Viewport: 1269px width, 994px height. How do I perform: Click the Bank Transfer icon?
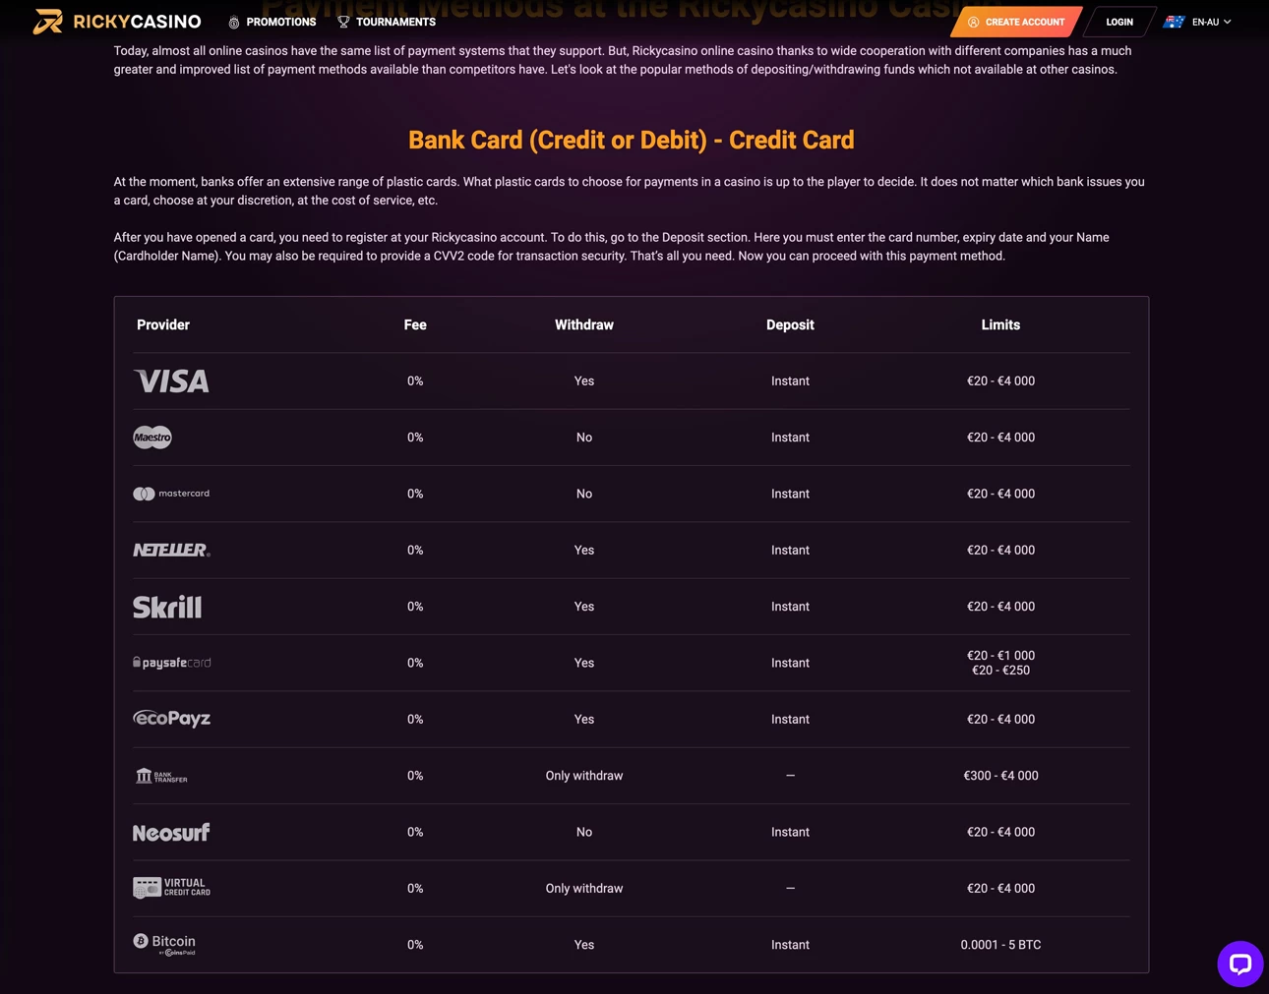click(x=160, y=776)
